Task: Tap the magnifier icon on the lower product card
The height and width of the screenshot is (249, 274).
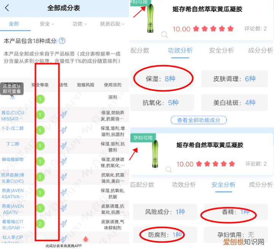Action: tap(169, 169)
